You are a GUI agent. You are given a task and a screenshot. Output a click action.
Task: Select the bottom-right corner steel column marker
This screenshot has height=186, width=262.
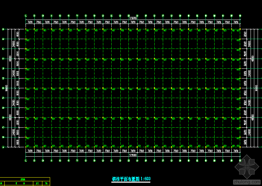tap(240, 147)
